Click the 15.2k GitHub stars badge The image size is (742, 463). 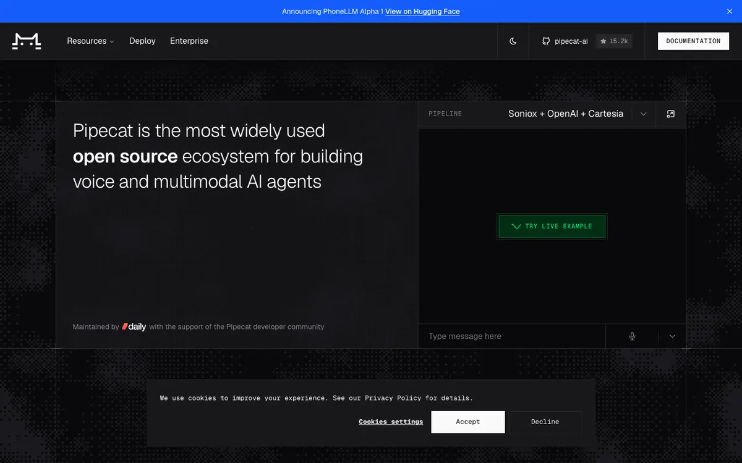pyautogui.click(x=614, y=41)
